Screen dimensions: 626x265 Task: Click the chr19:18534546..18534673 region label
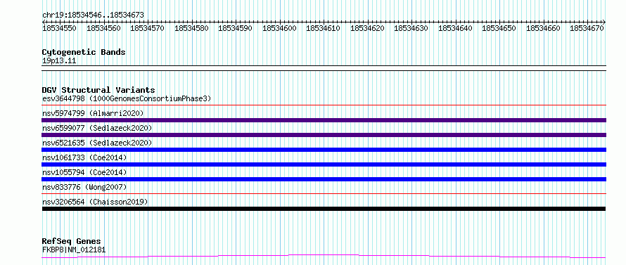point(93,15)
